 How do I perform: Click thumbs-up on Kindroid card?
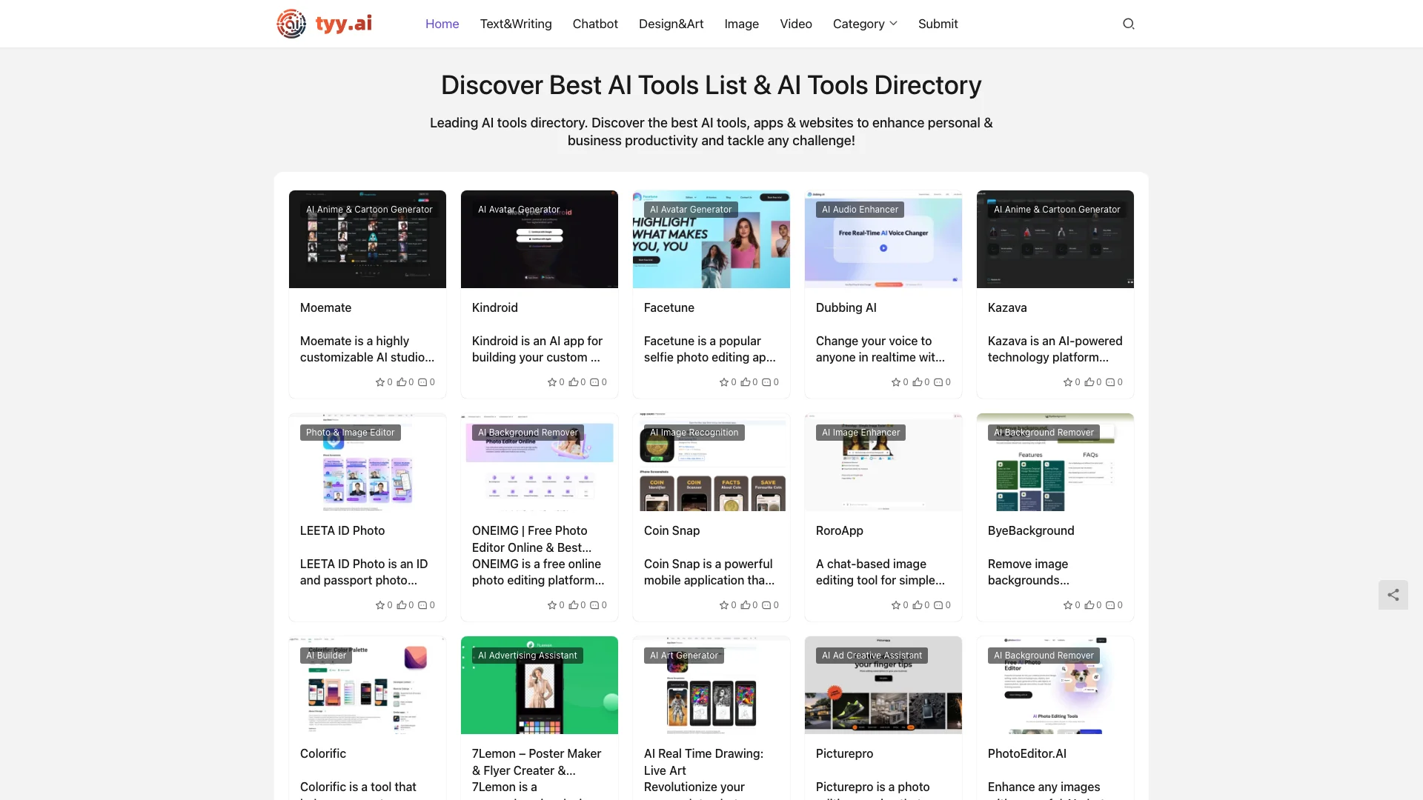pos(573,382)
